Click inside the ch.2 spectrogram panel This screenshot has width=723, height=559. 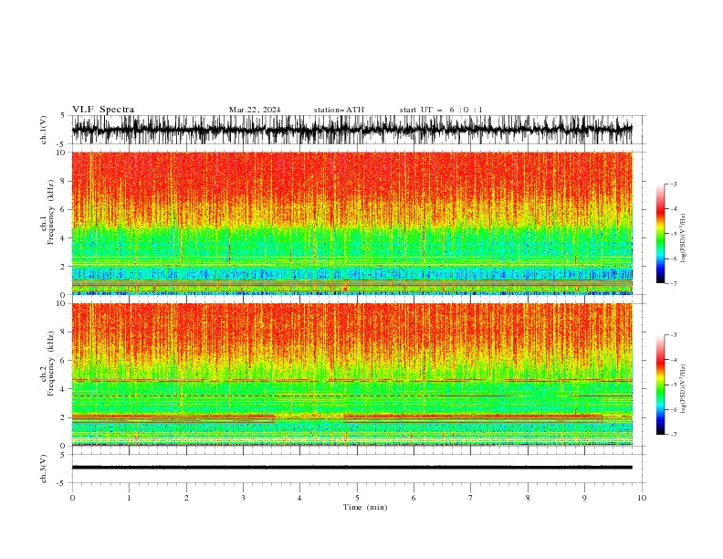pos(351,374)
